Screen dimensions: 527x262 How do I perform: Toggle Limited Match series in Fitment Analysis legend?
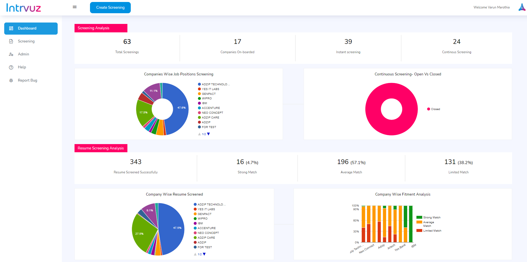pos(429,231)
